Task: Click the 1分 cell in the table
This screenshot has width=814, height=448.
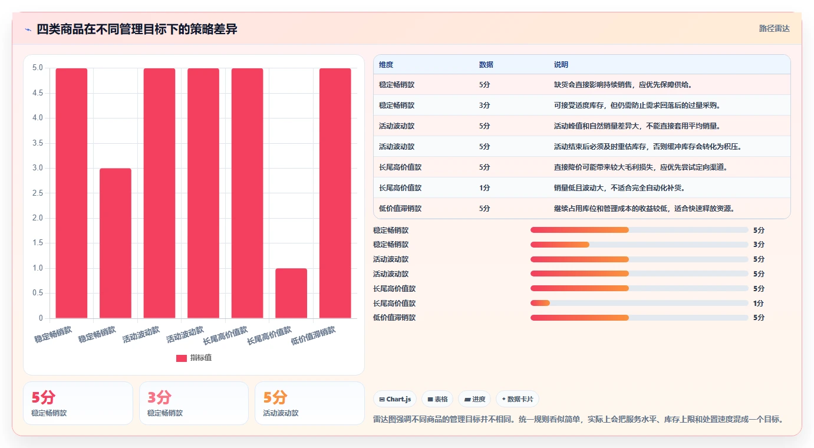Action: click(x=485, y=188)
